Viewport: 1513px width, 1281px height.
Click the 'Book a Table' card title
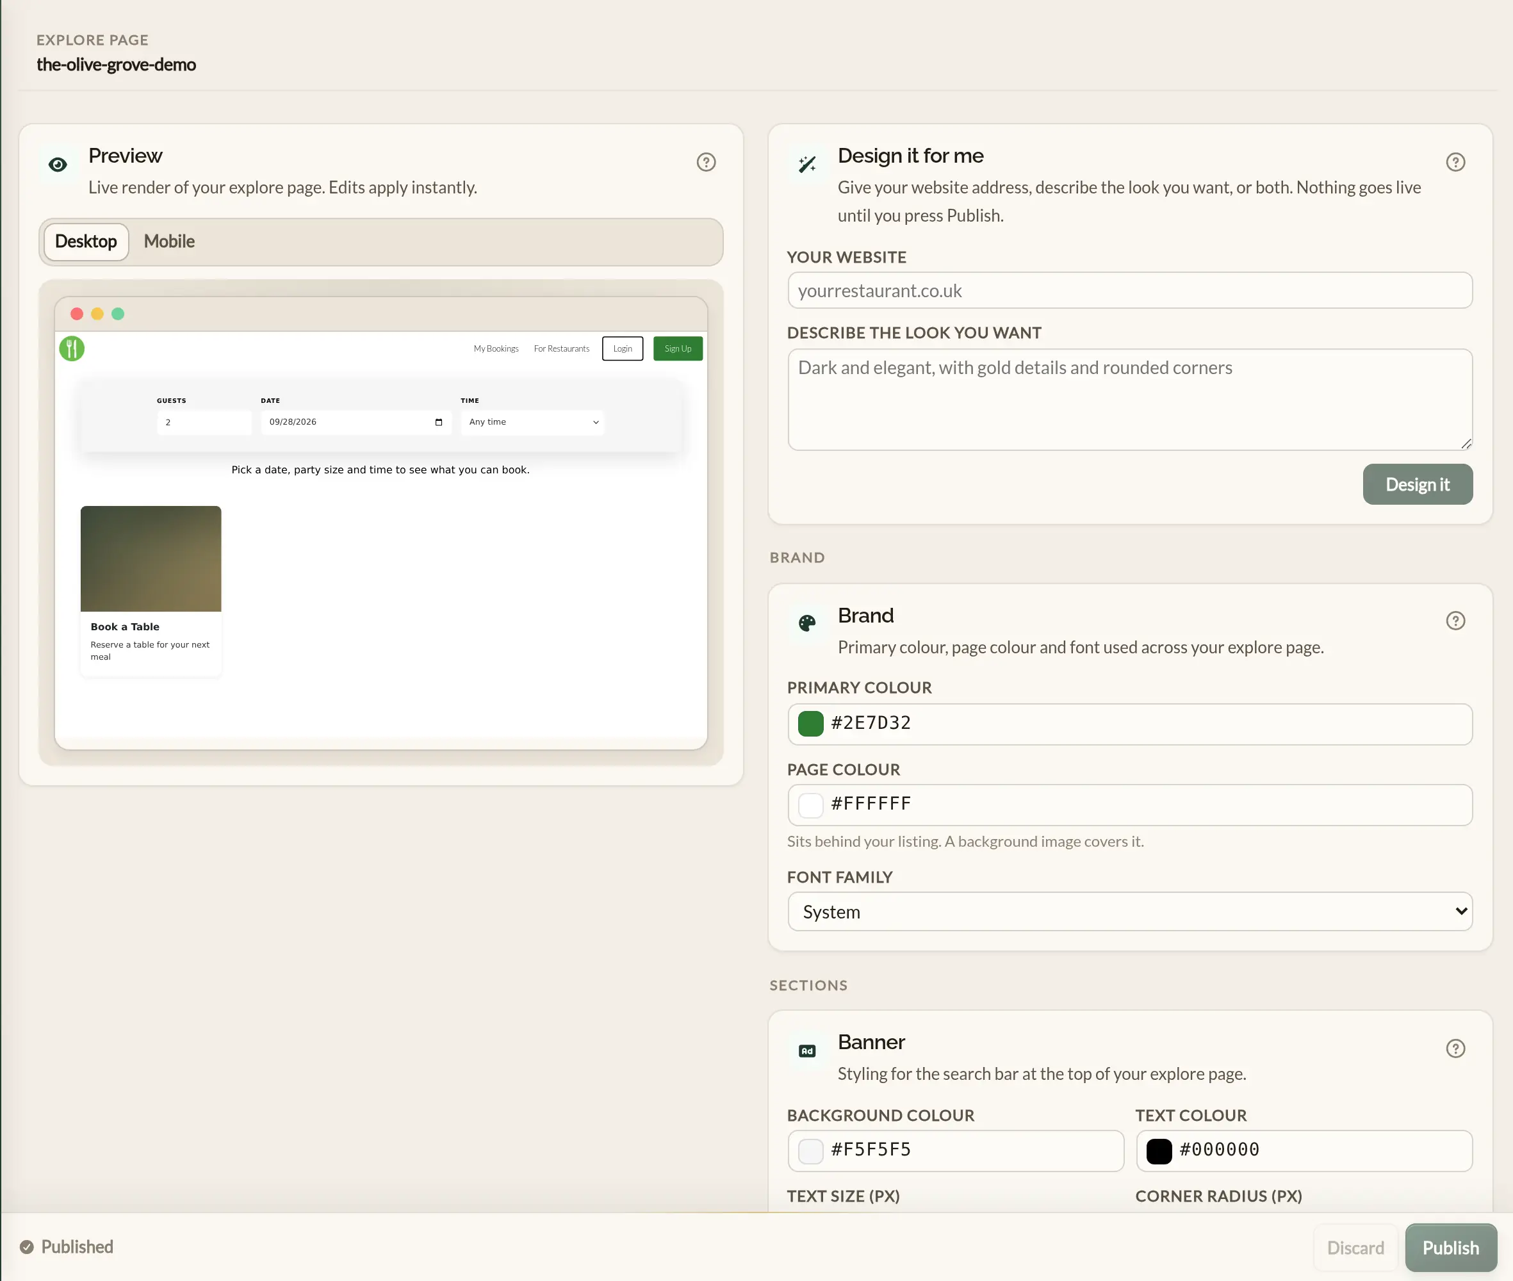point(125,626)
